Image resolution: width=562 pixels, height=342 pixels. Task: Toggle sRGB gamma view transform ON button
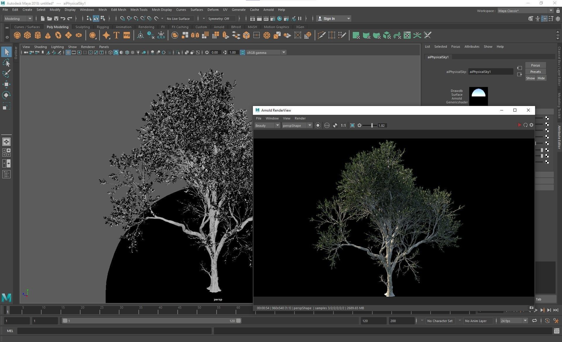pyautogui.click(x=242, y=52)
